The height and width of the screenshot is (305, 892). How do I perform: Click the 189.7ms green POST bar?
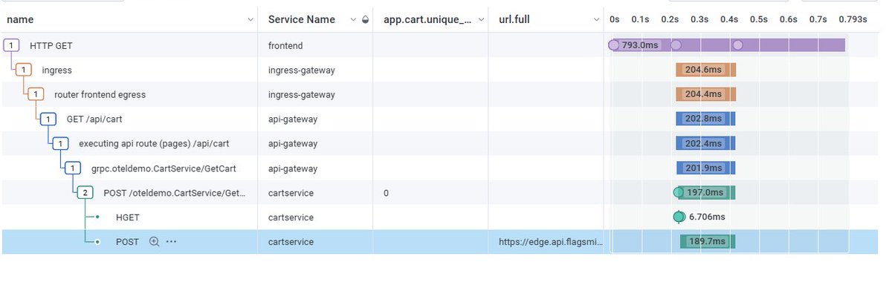click(707, 241)
